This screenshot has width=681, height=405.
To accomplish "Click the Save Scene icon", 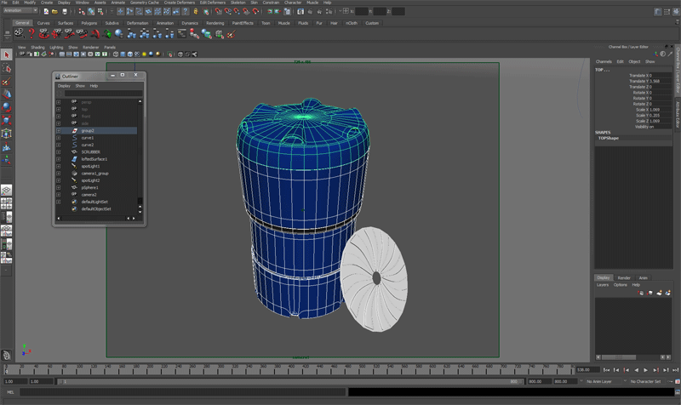I will coord(65,11).
